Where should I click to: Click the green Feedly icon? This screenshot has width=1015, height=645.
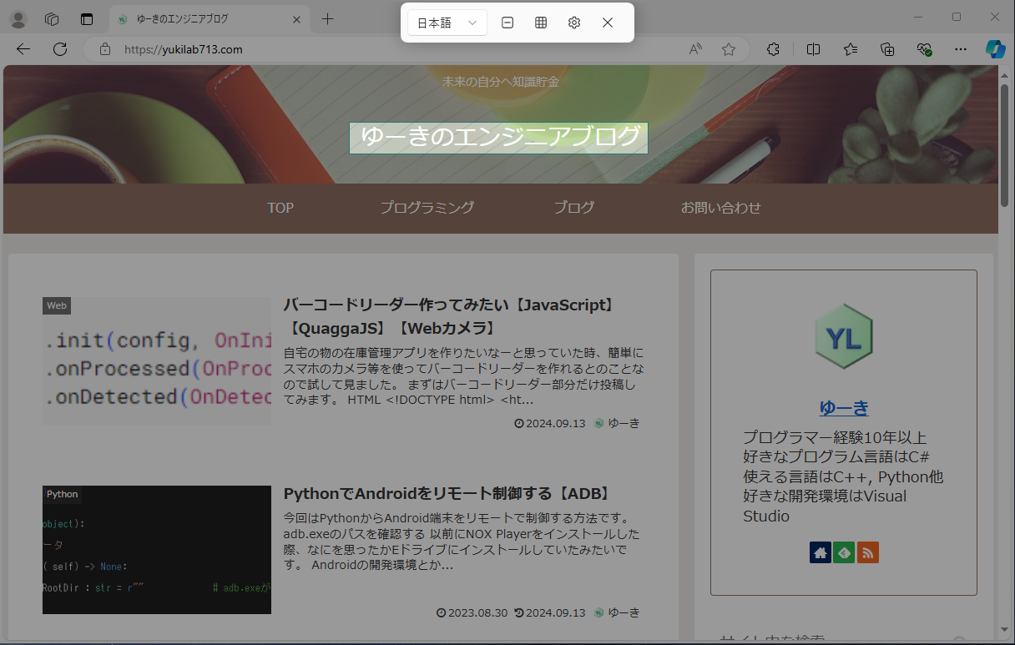click(844, 552)
